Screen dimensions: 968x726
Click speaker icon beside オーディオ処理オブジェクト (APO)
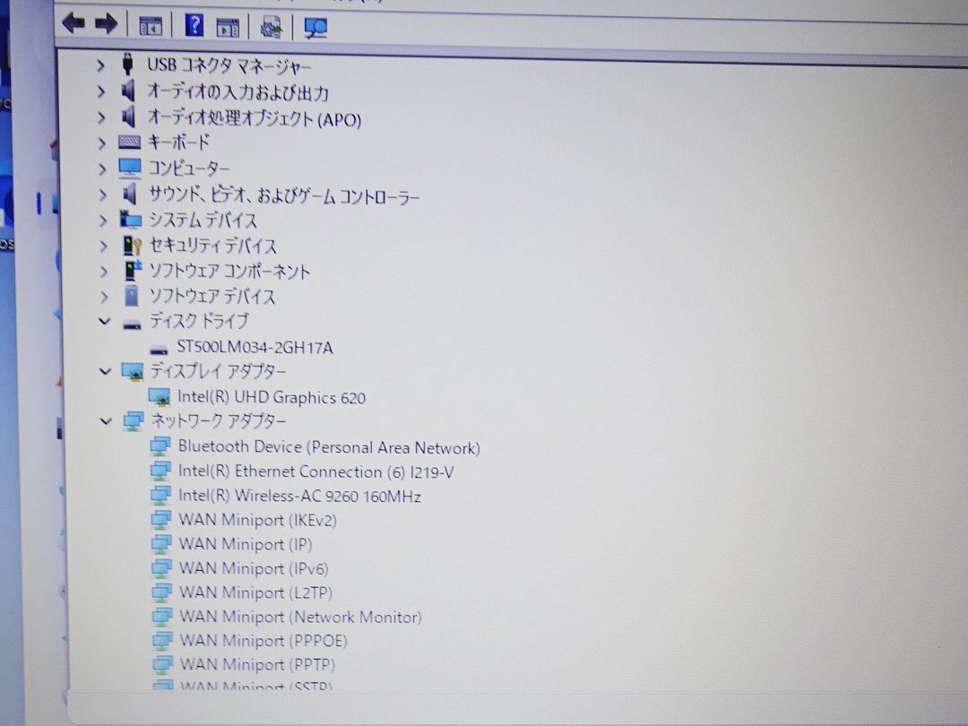(128, 116)
